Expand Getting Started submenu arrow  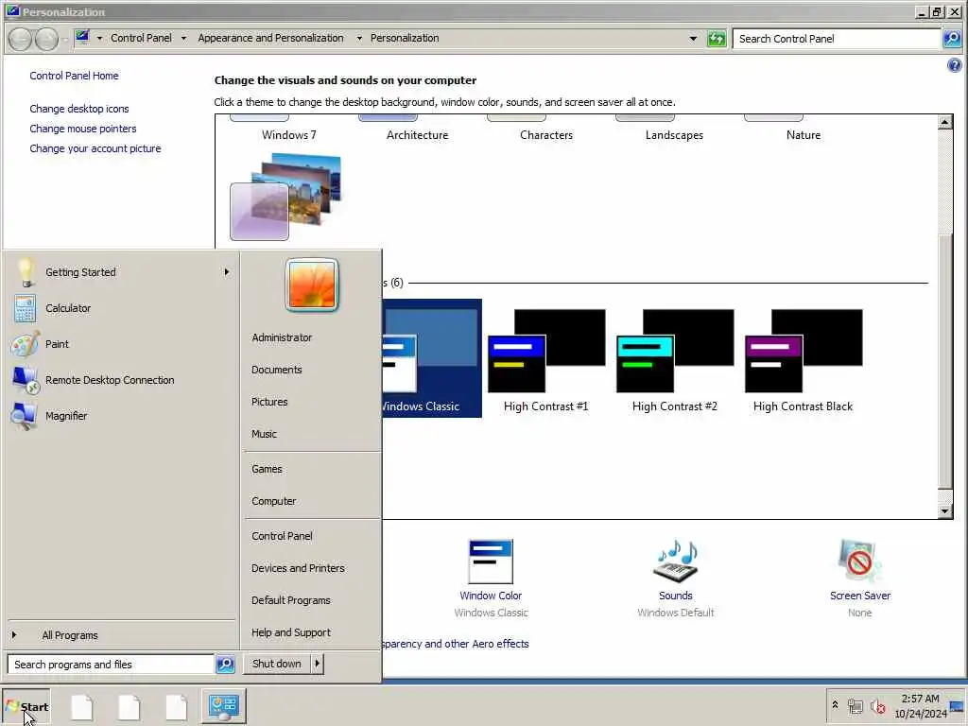click(227, 271)
